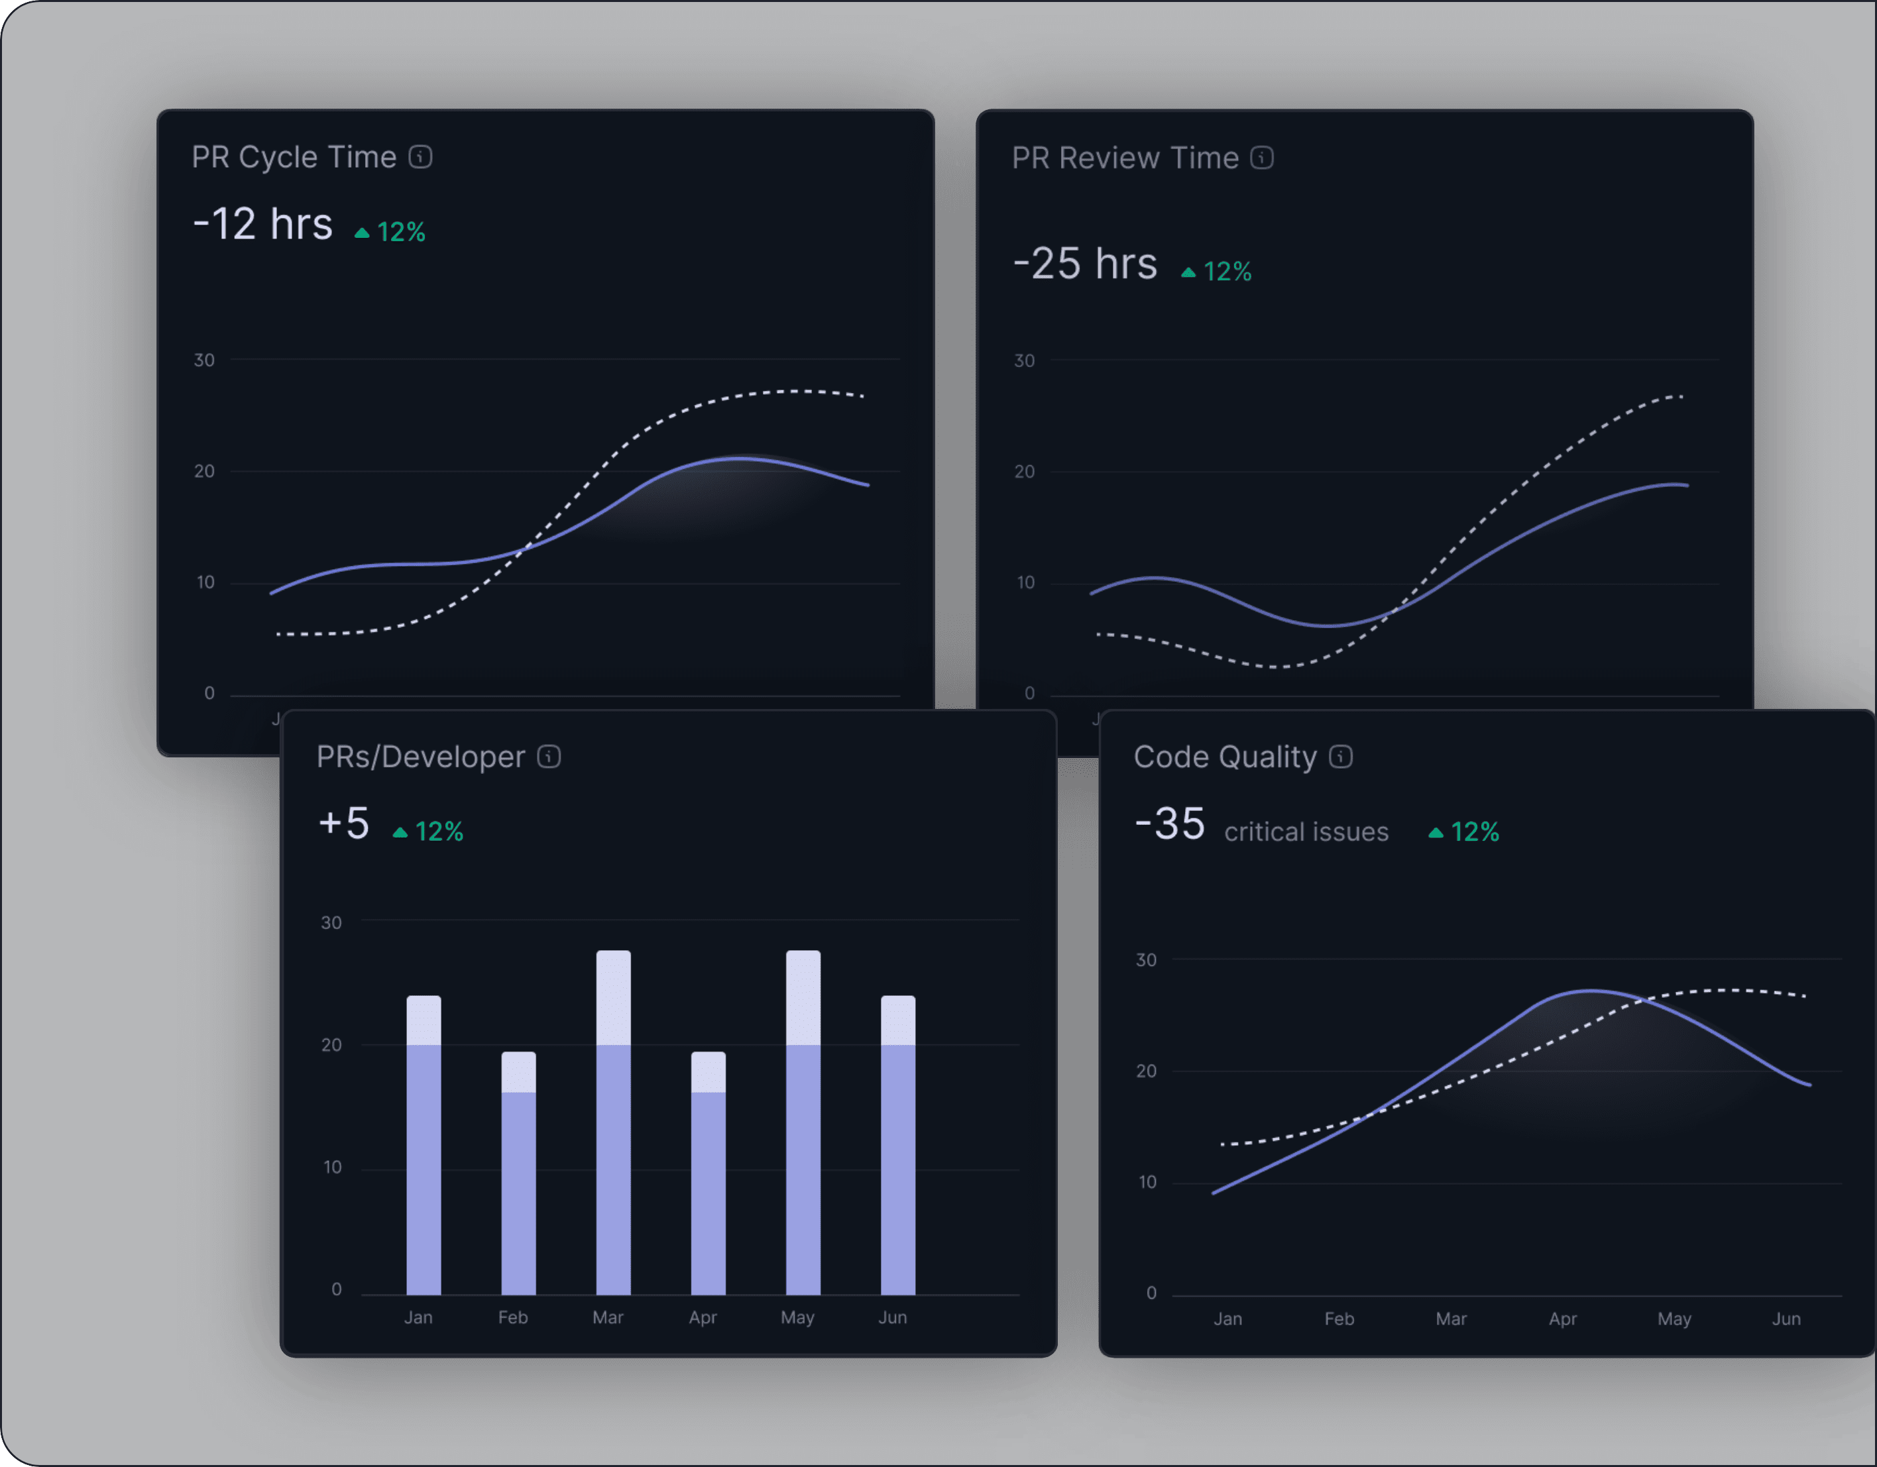Click the critical issues label
Screen dimensions: 1877x1467
click(1306, 832)
